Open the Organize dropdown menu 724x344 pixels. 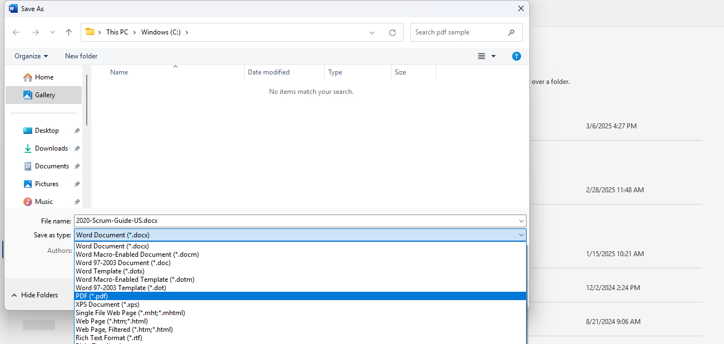[x=31, y=56]
